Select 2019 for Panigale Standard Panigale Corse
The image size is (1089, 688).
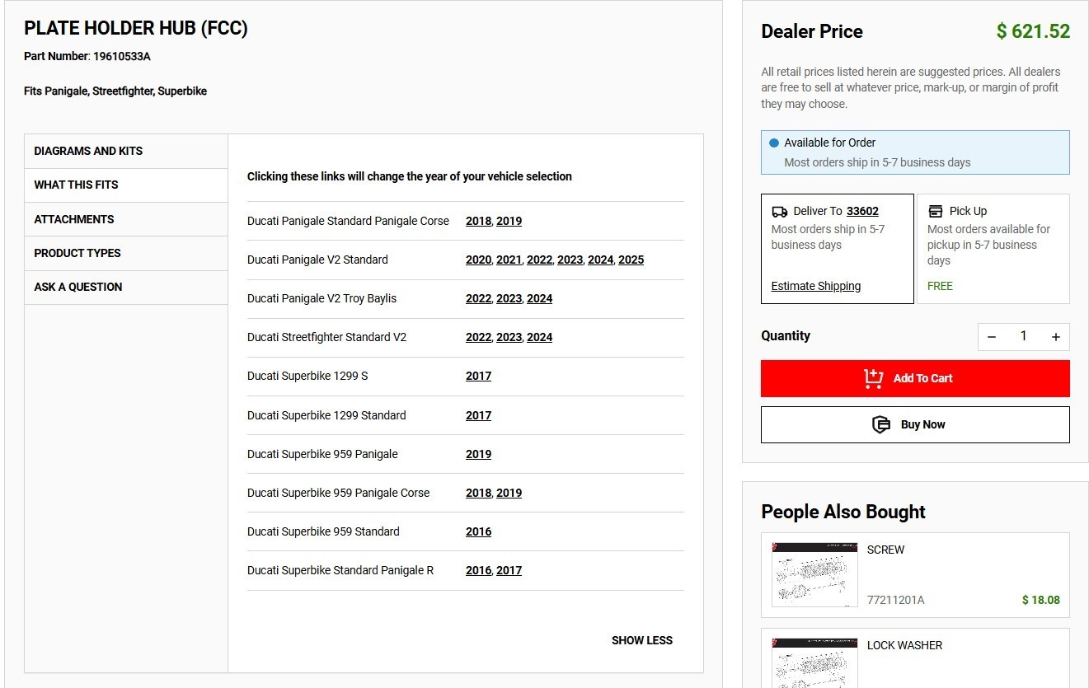click(x=509, y=221)
